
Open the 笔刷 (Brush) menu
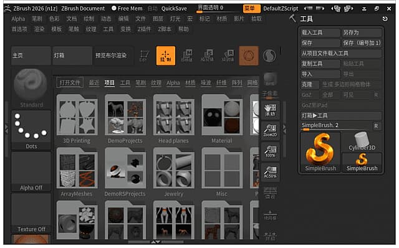[37, 19]
